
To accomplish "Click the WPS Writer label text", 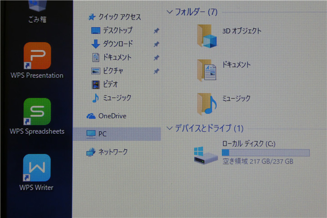I will pos(36,188).
